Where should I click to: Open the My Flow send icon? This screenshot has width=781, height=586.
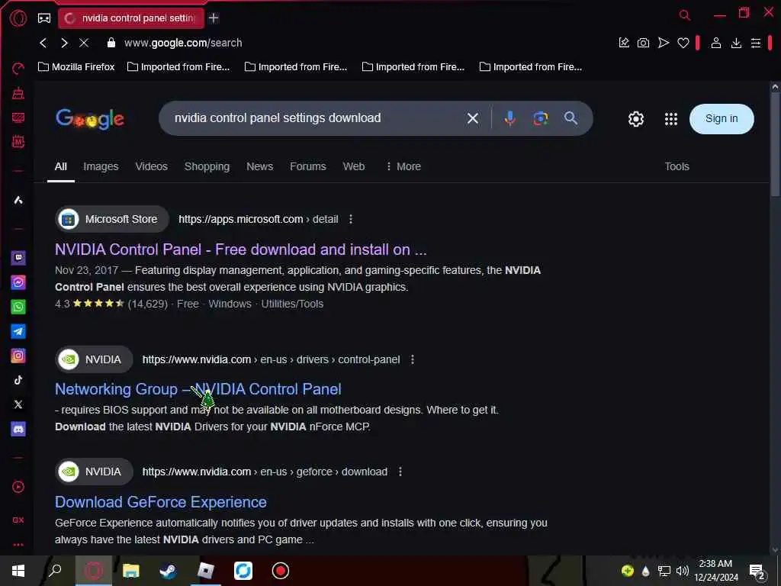[x=663, y=43]
